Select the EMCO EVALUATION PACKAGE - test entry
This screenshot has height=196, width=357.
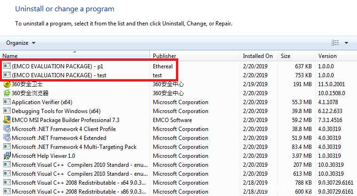click(x=59, y=75)
